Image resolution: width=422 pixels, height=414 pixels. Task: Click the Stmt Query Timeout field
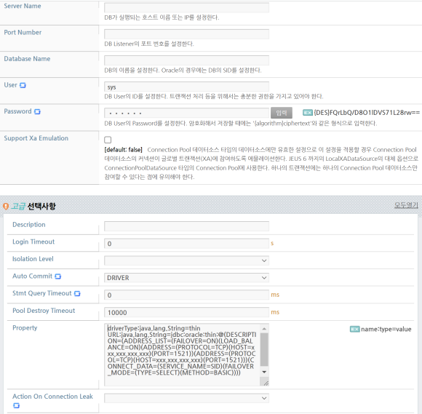click(186, 295)
